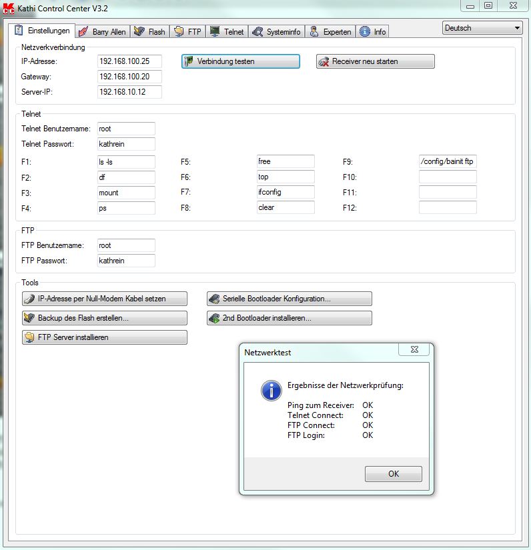Click 'Ergebnisse der Netzwerkprüfung:' heading text
The image size is (531, 550).
[x=346, y=385]
